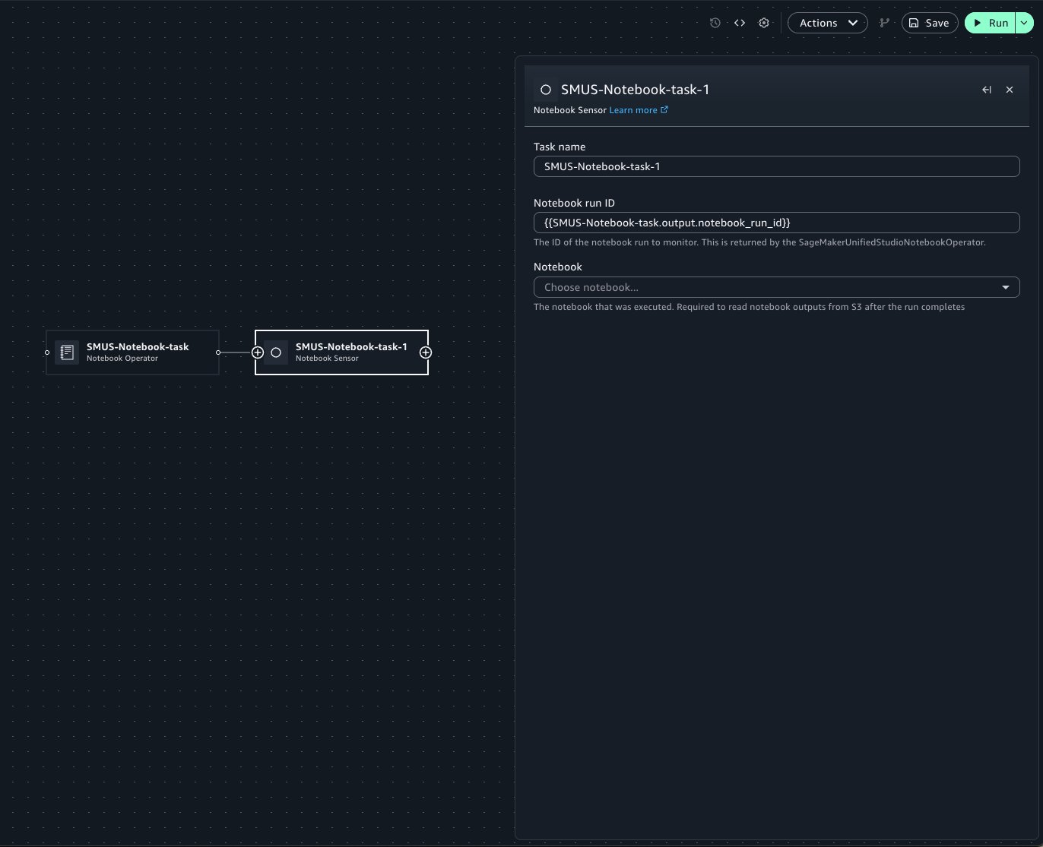This screenshot has height=847, width=1043.
Task: Run the workflow
Action: [x=990, y=23]
